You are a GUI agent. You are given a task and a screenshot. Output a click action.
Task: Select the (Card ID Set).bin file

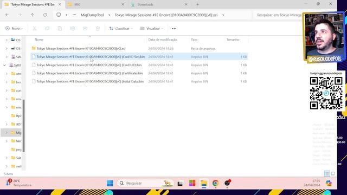point(139,57)
